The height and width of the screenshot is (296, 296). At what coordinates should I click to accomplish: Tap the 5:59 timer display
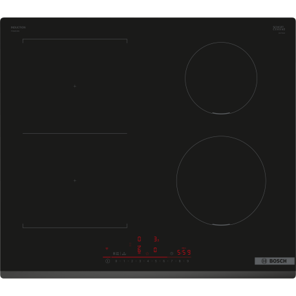pos(184,252)
